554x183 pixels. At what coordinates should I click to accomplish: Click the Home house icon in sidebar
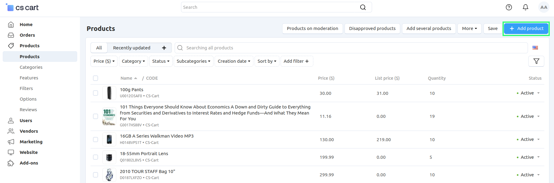pos(11,25)
